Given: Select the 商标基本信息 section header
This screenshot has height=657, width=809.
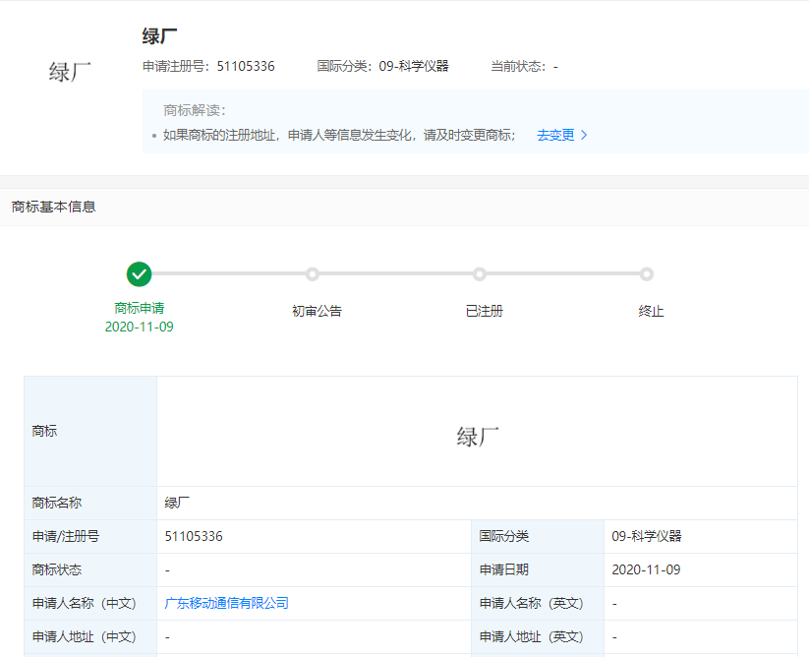Looking at the screenshot, I should (x=54, y=207).
